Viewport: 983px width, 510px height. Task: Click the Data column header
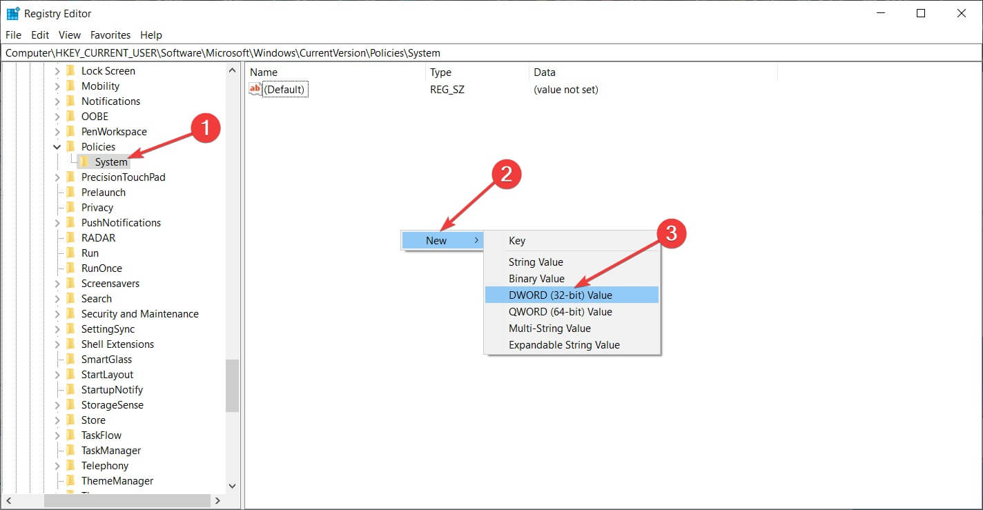654,72
